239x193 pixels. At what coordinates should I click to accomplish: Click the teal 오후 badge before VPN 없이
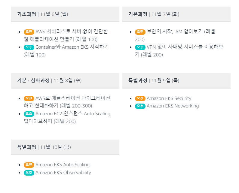(x=140, y=47)
